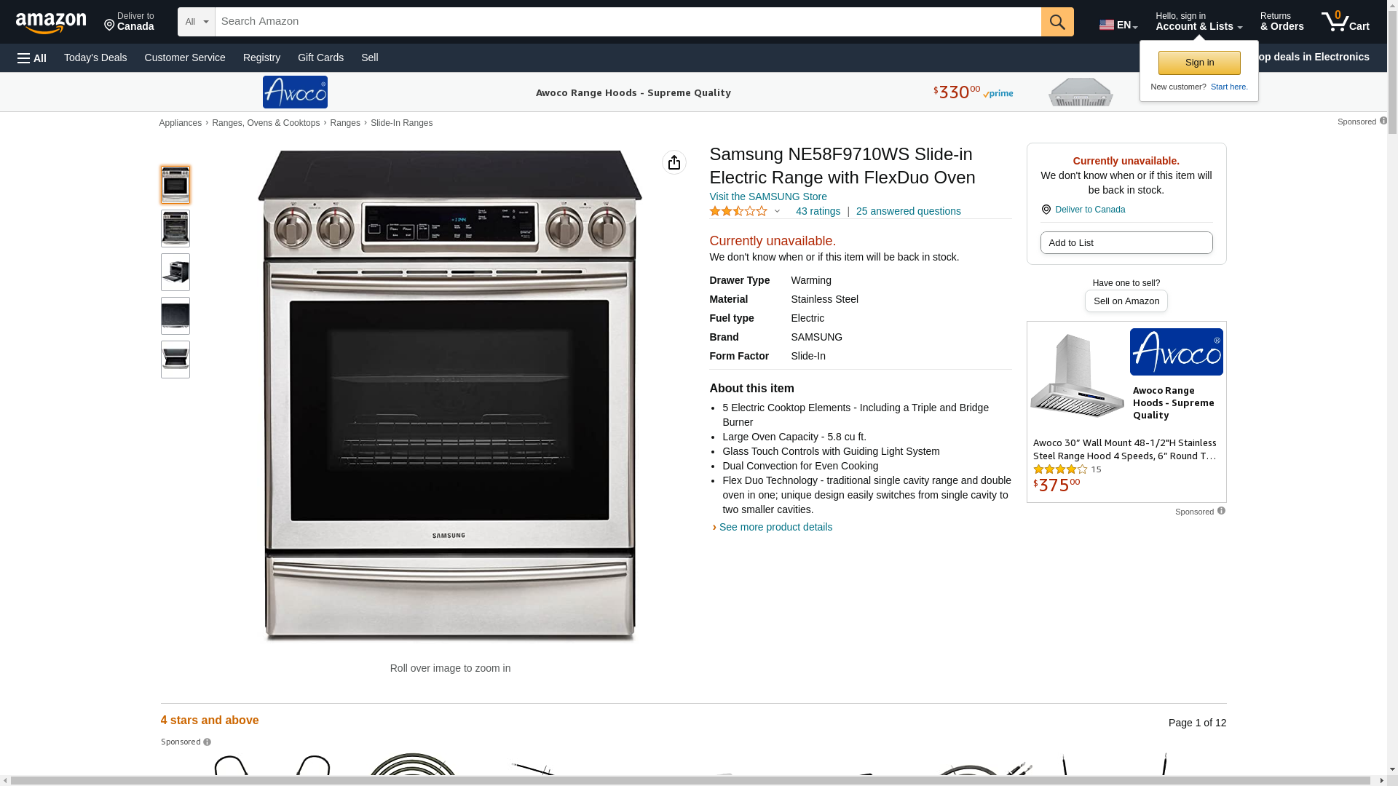The image size is (1398, 786).
Task: Open Today's Deals in navigation bar
Action: 95,57
